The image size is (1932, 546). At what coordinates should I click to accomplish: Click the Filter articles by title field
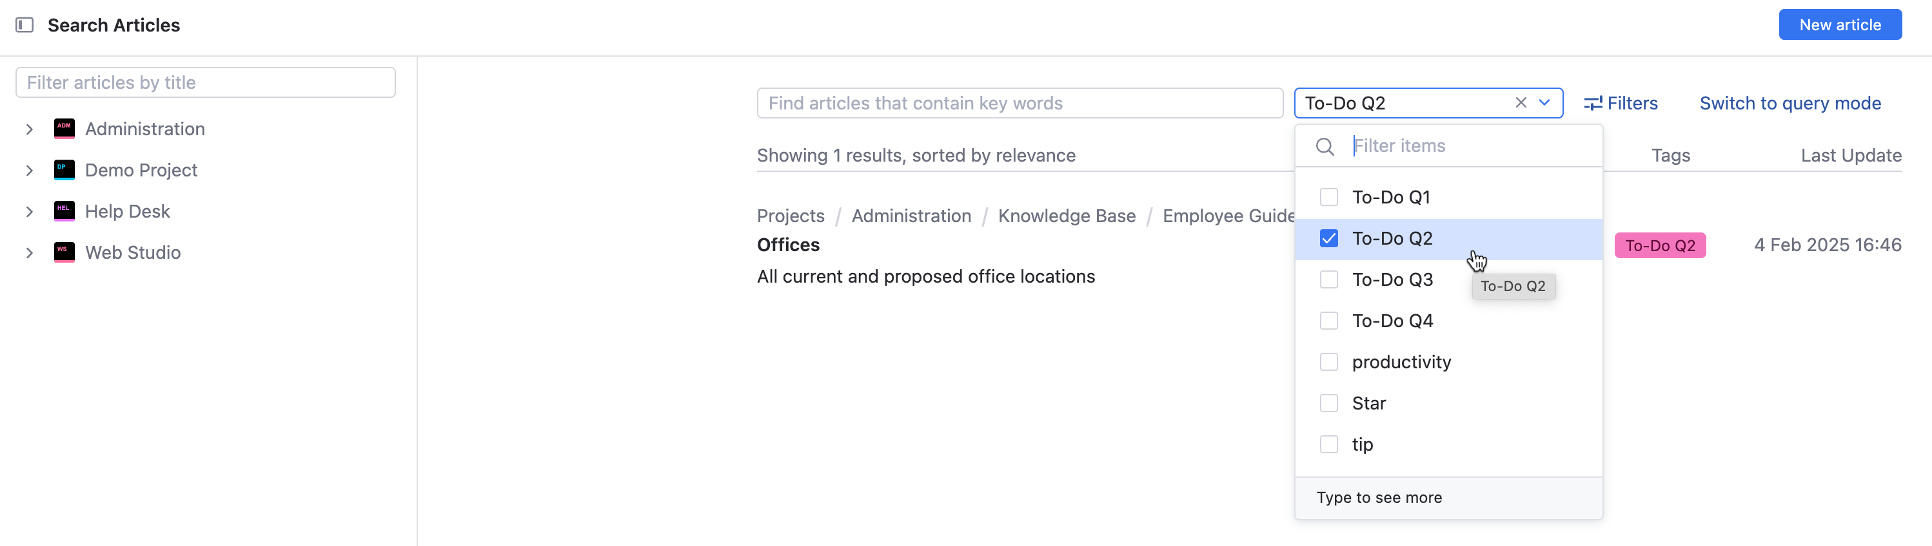pyautogui.click(x=206, y=82)
